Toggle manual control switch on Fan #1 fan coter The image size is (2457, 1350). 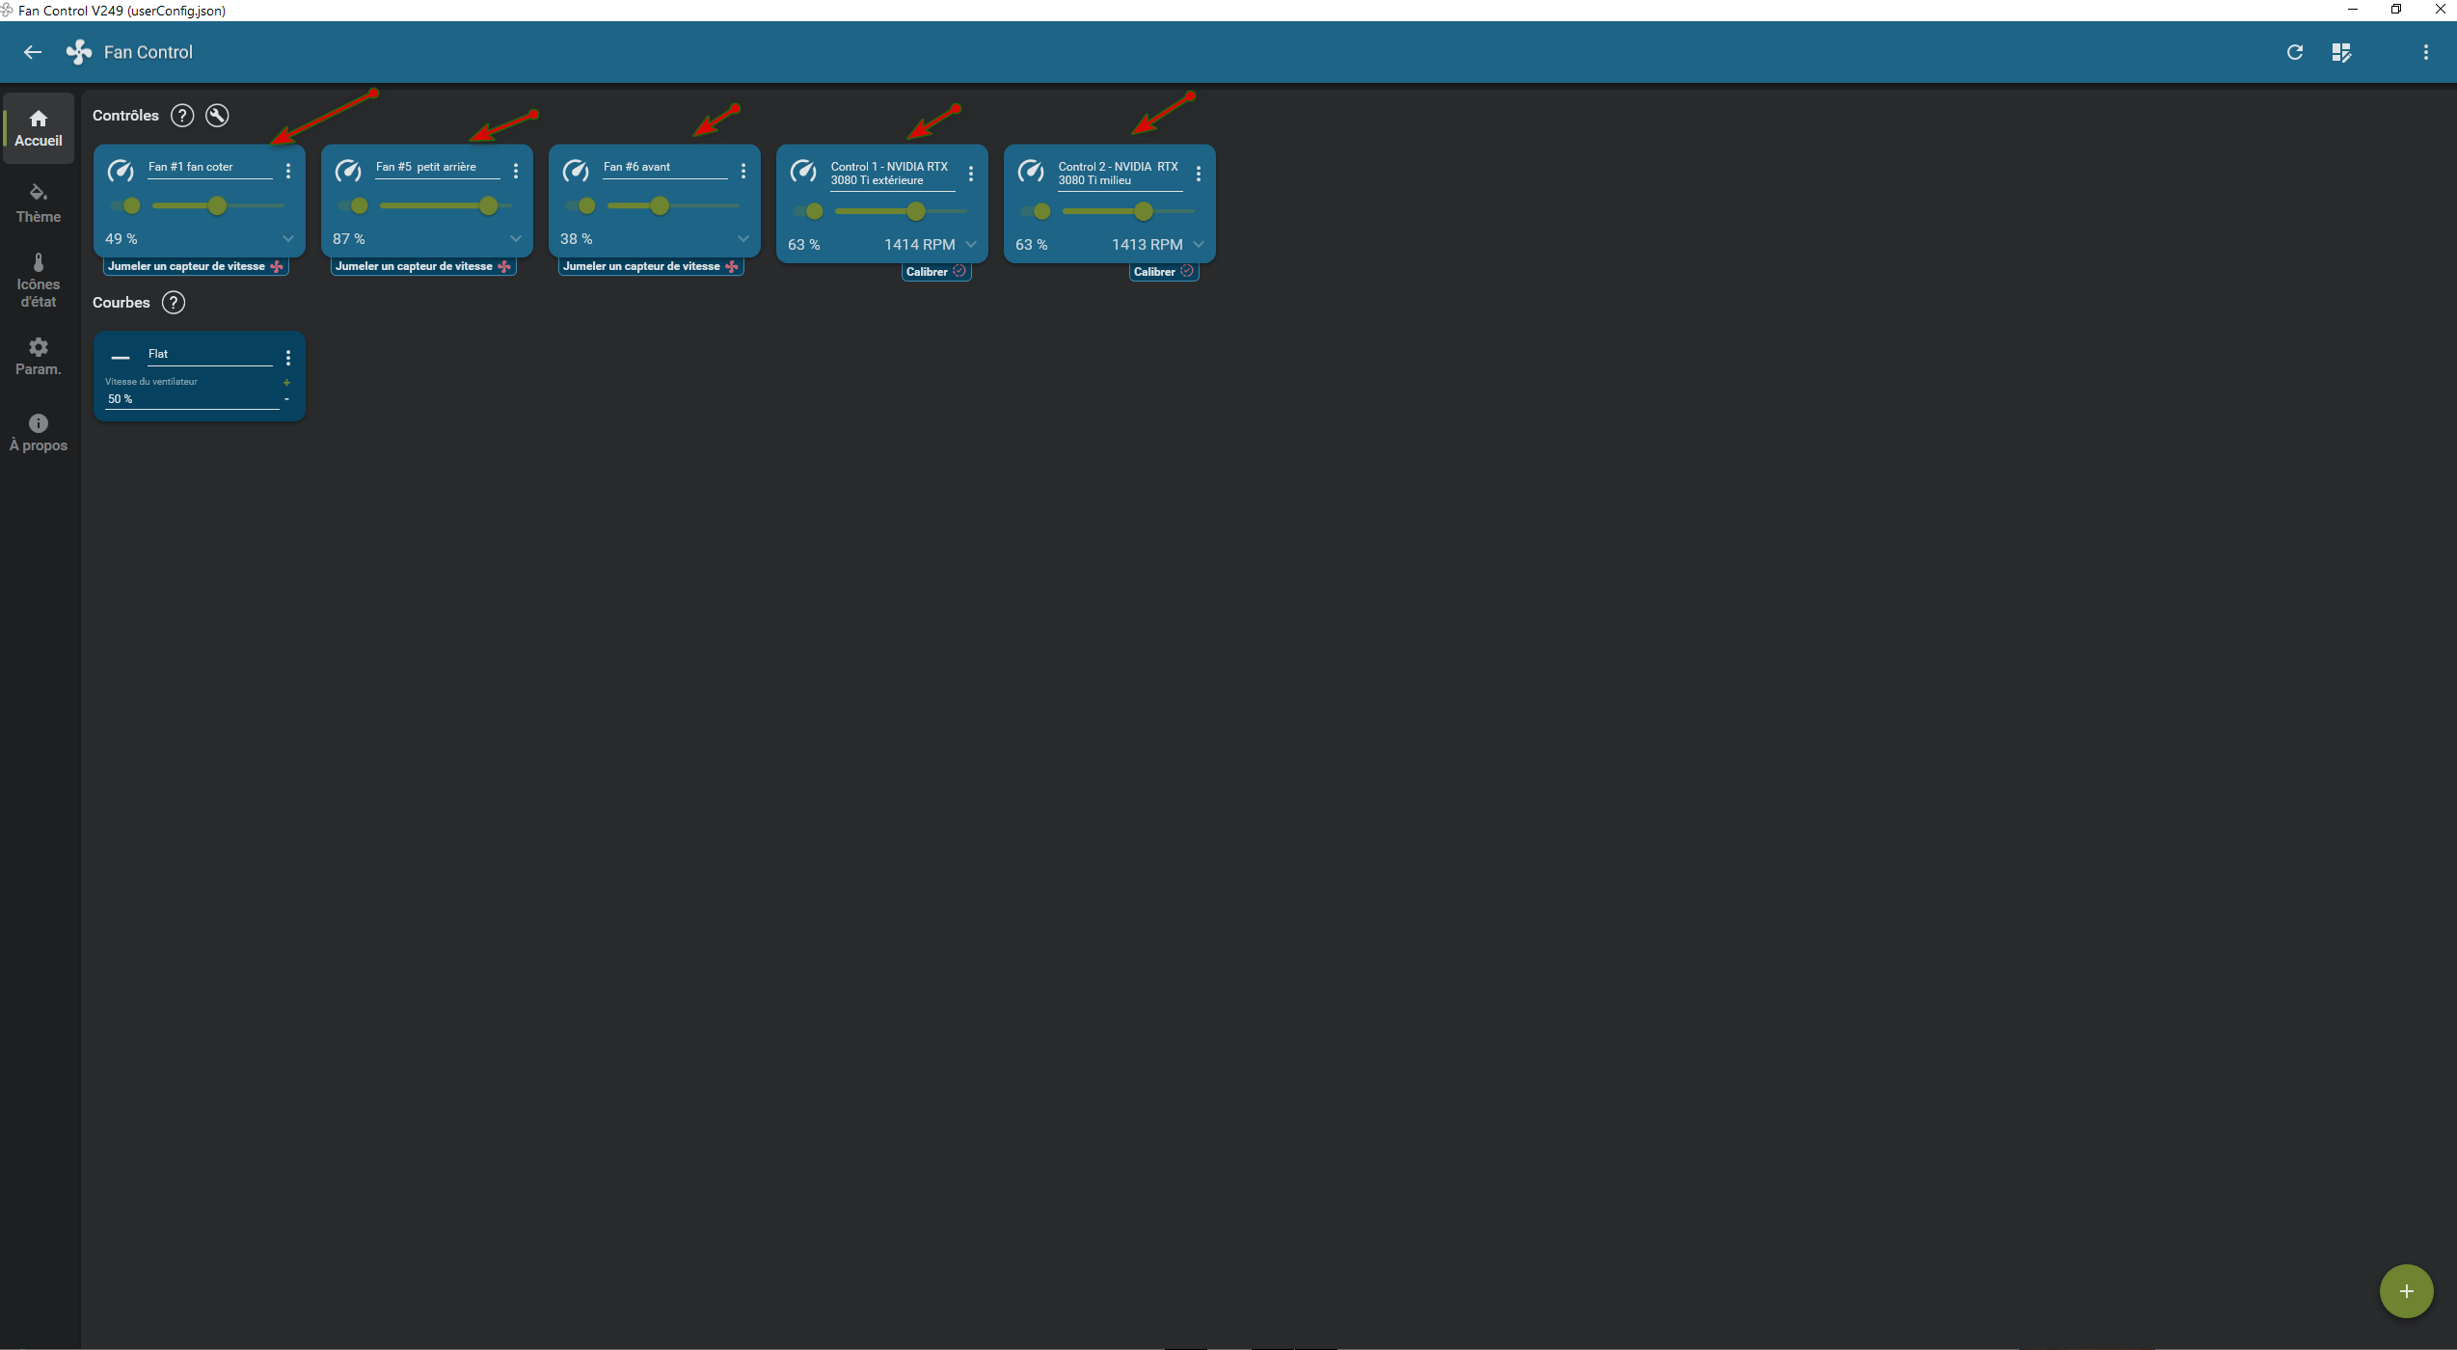(x=126, y=205)
